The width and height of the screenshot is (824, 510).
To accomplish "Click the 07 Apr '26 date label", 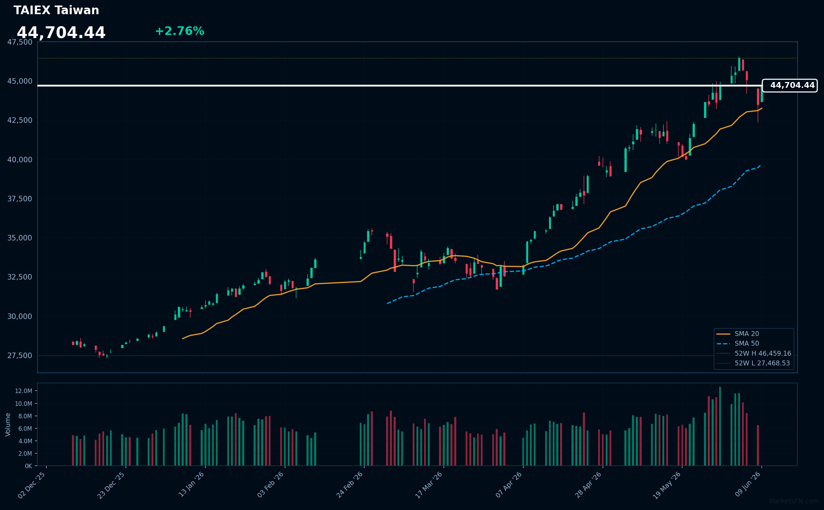I will (509, 485).
